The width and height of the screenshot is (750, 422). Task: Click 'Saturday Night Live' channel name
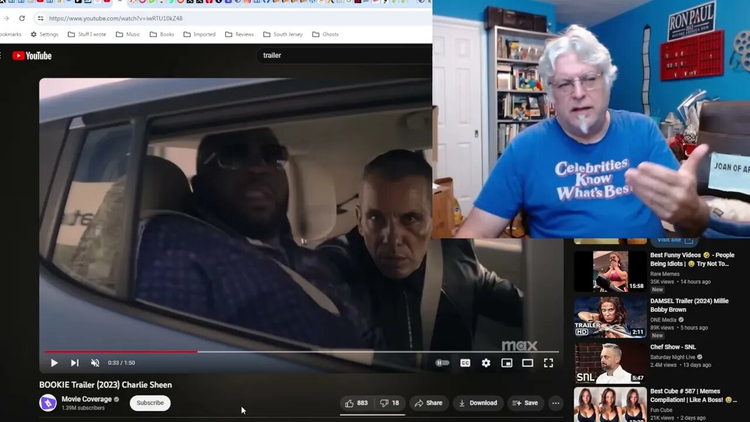click(673, 357)
